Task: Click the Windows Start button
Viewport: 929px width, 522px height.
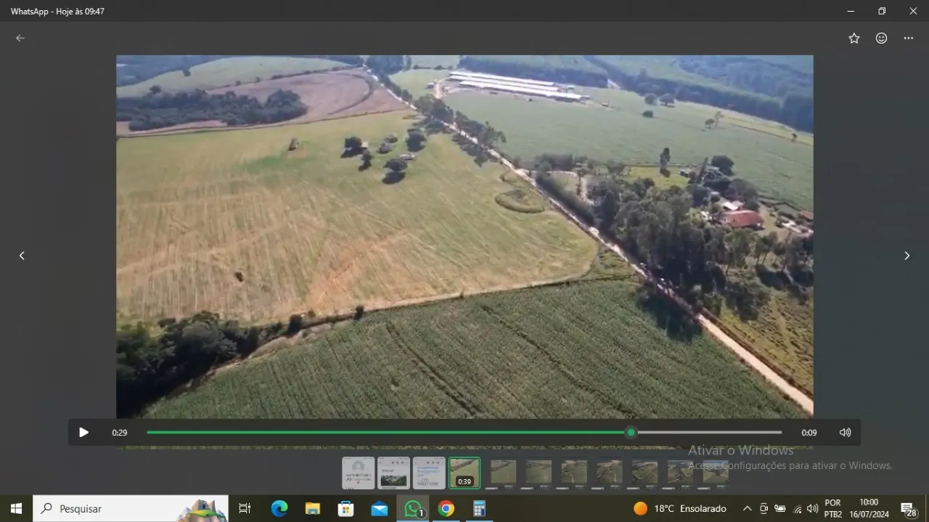Action: click(16, 509)
